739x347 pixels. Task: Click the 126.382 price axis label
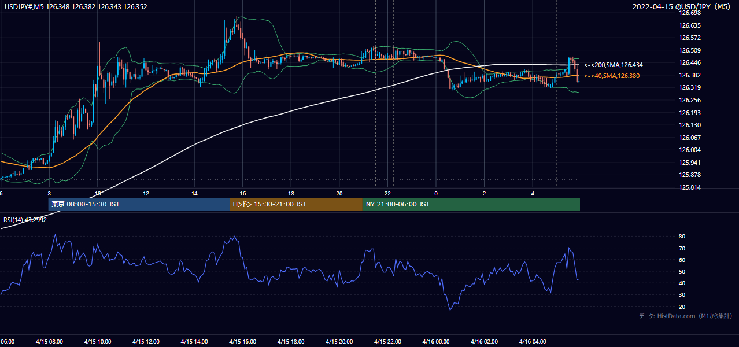pos(690,75)
